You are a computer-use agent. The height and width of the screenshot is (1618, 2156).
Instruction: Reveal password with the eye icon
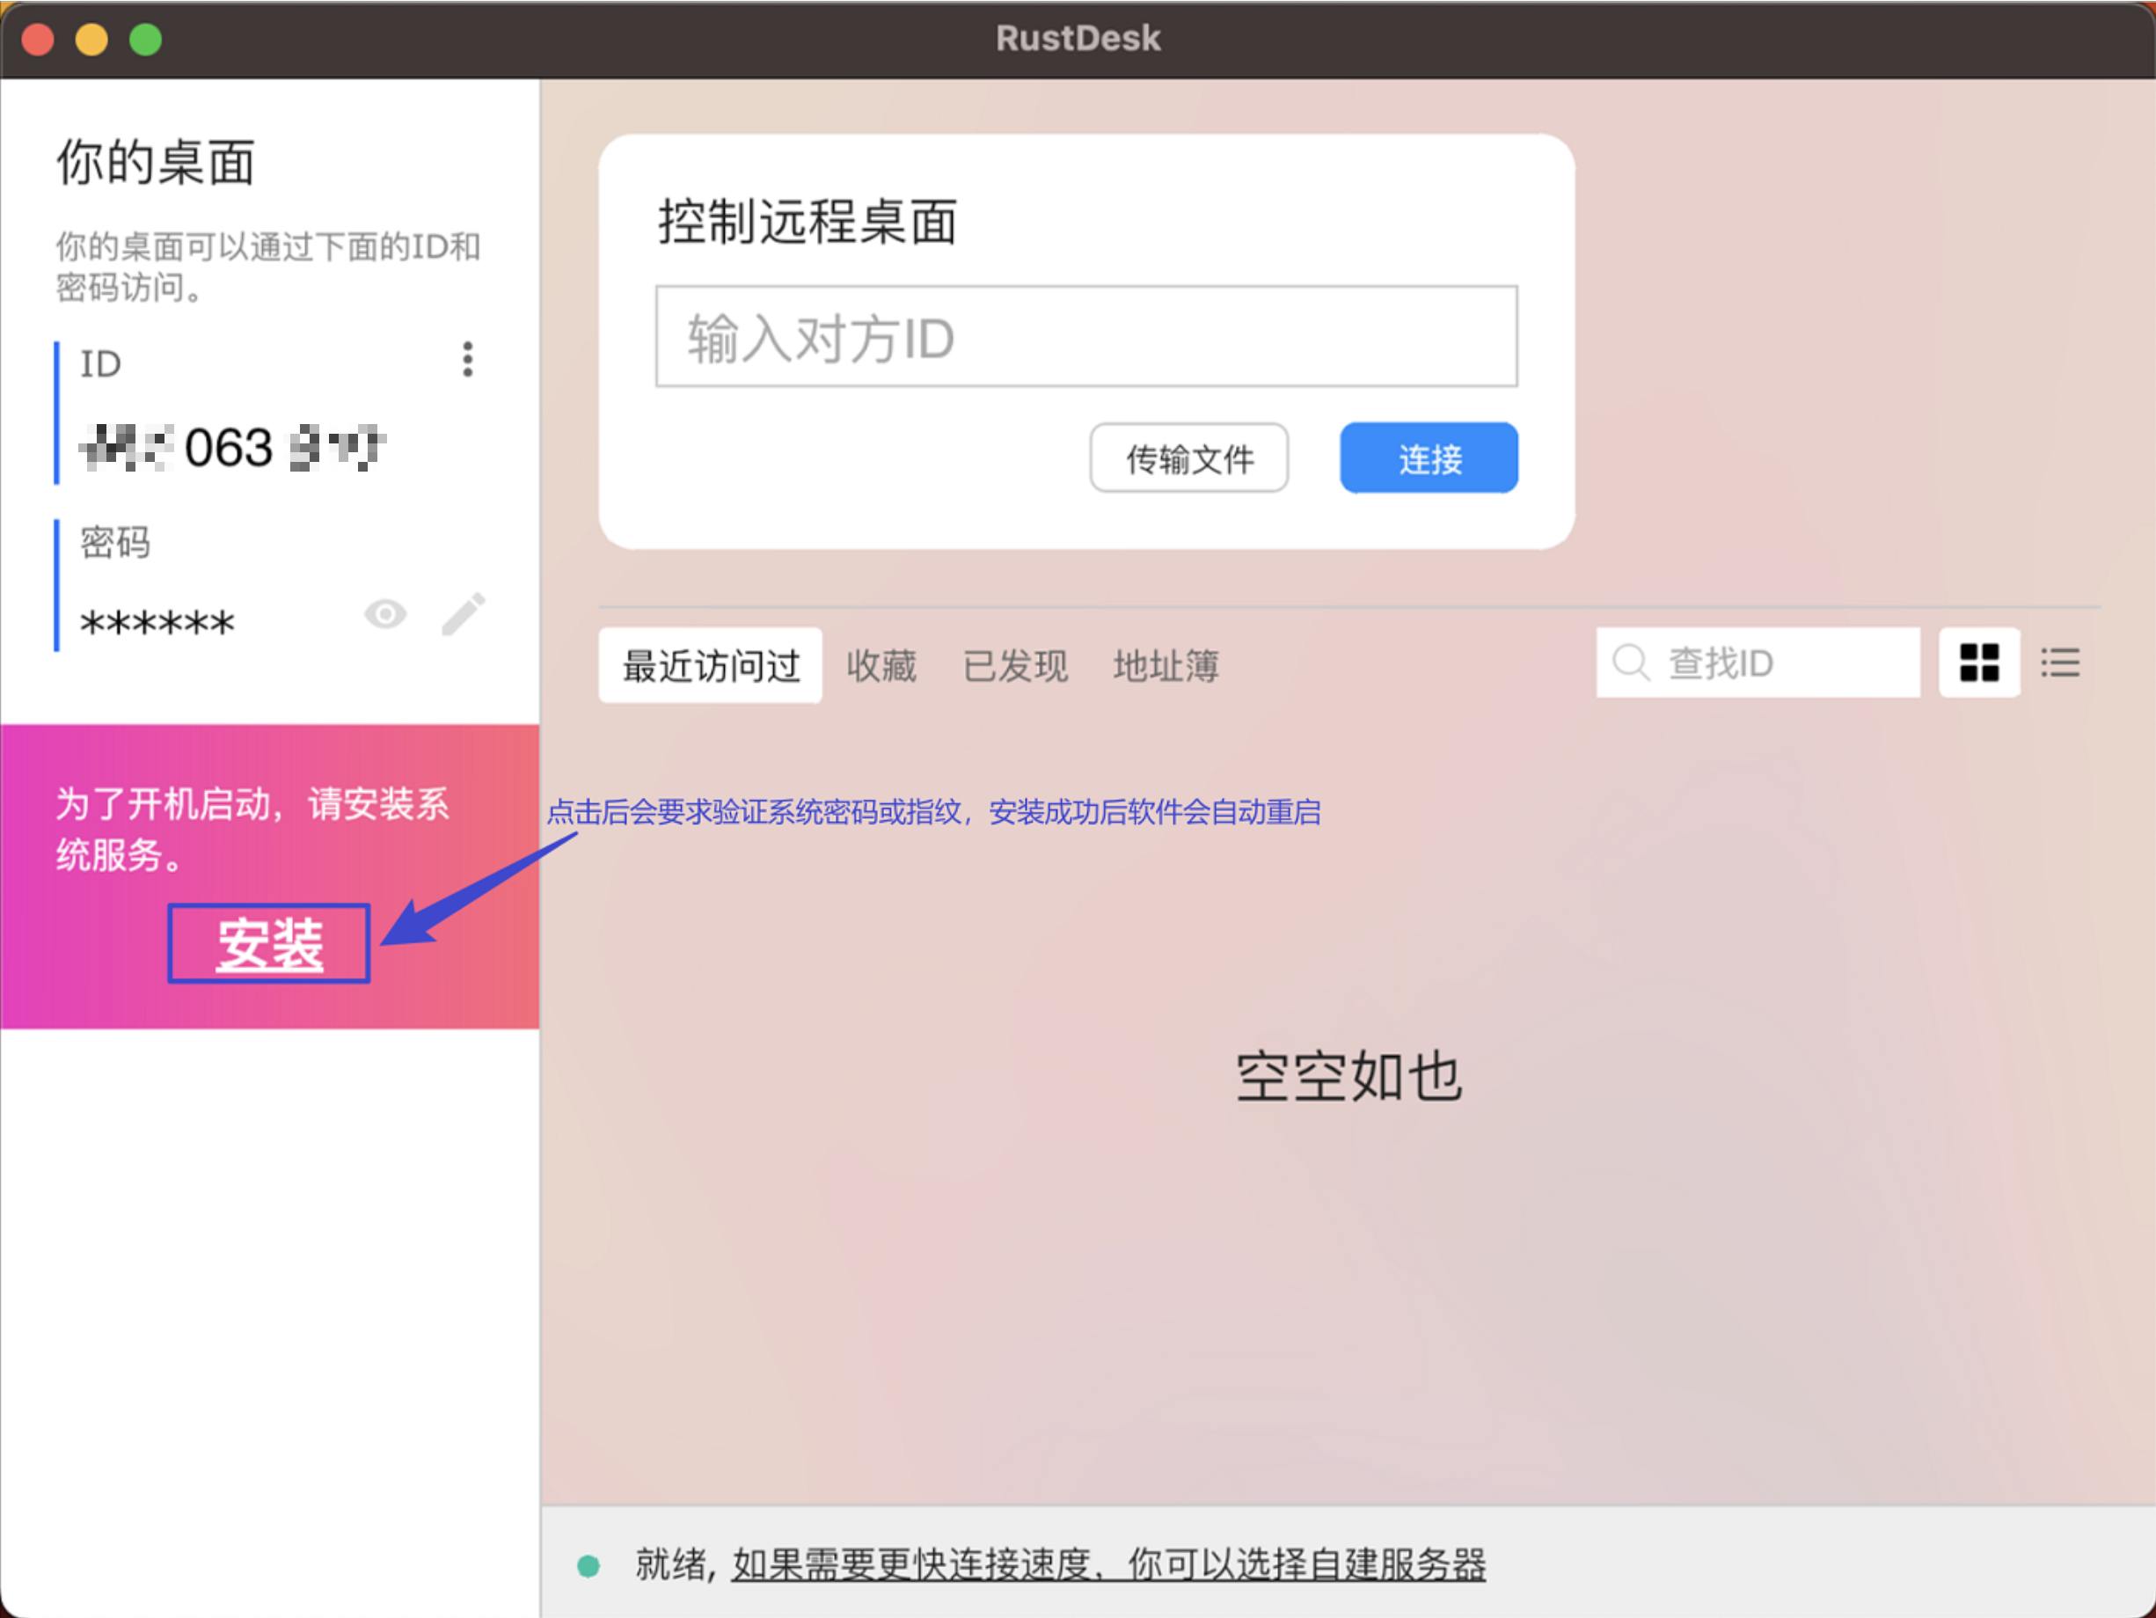[x=385, y=614]
